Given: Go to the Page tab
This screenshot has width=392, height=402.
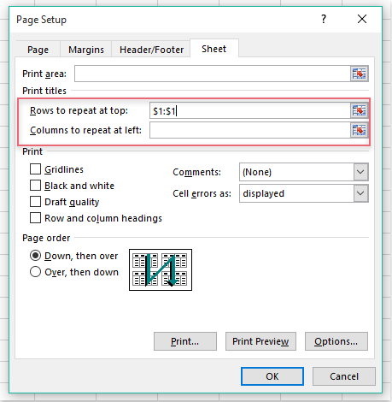Looking at the screenshot, I should [38, 50].
